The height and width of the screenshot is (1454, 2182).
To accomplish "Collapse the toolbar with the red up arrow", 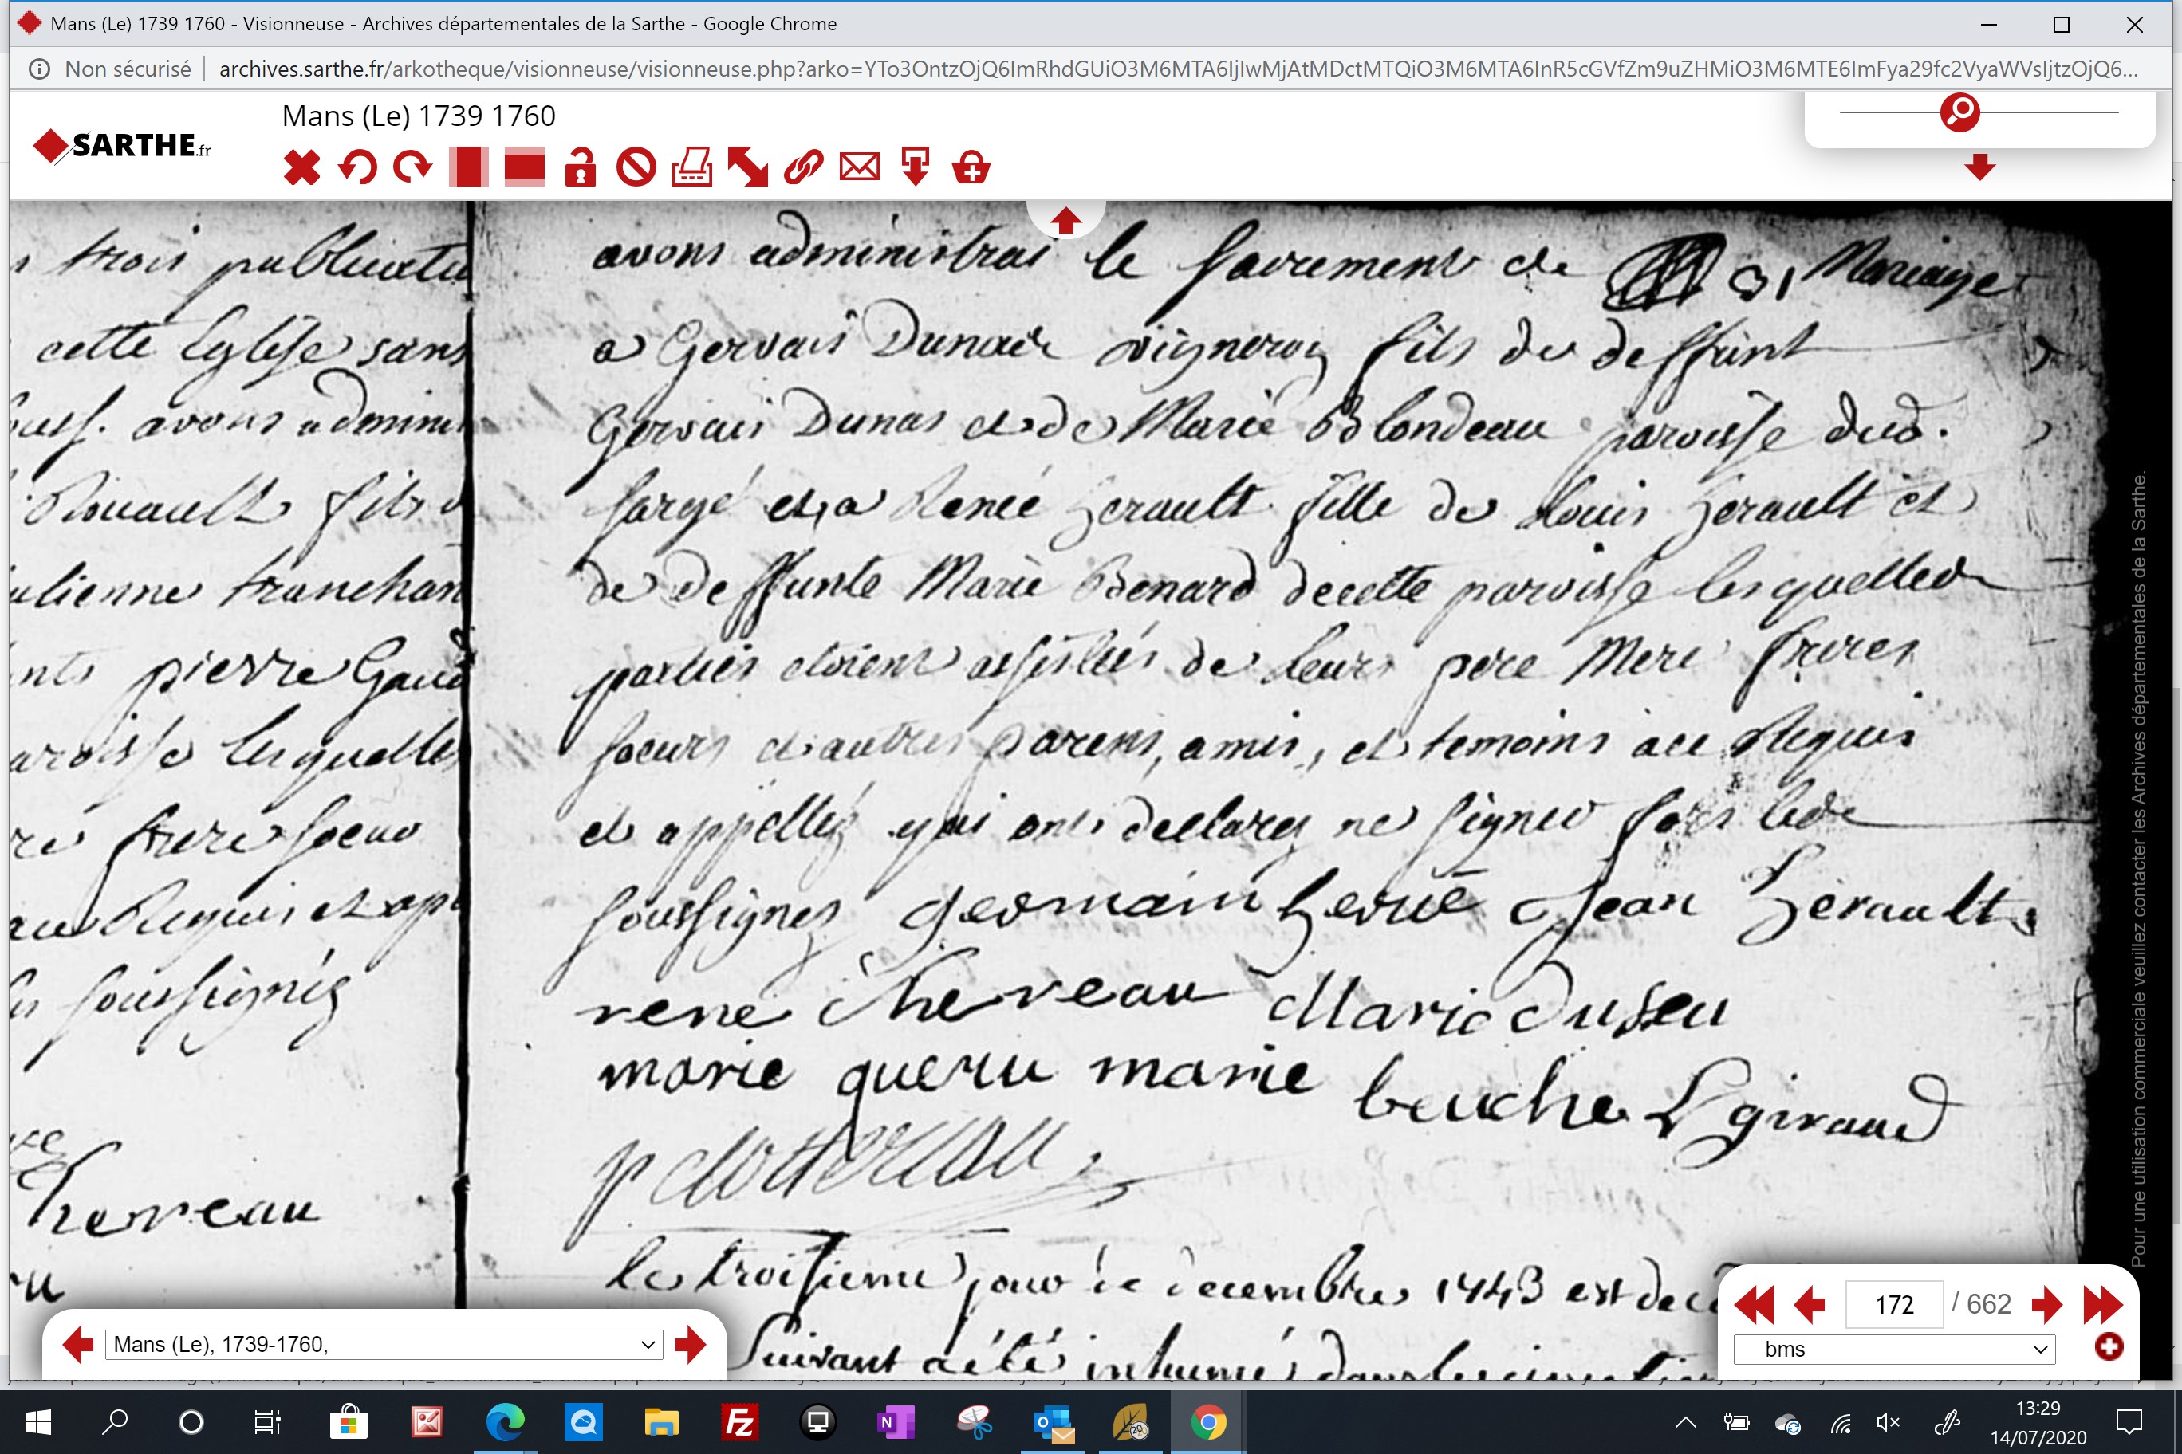I will coord(1065,220).
